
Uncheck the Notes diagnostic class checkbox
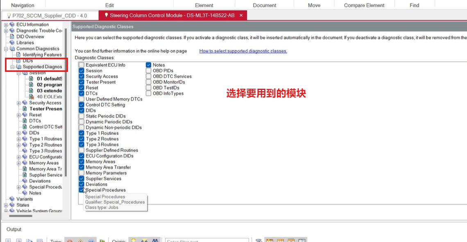(x=149, y=65)
